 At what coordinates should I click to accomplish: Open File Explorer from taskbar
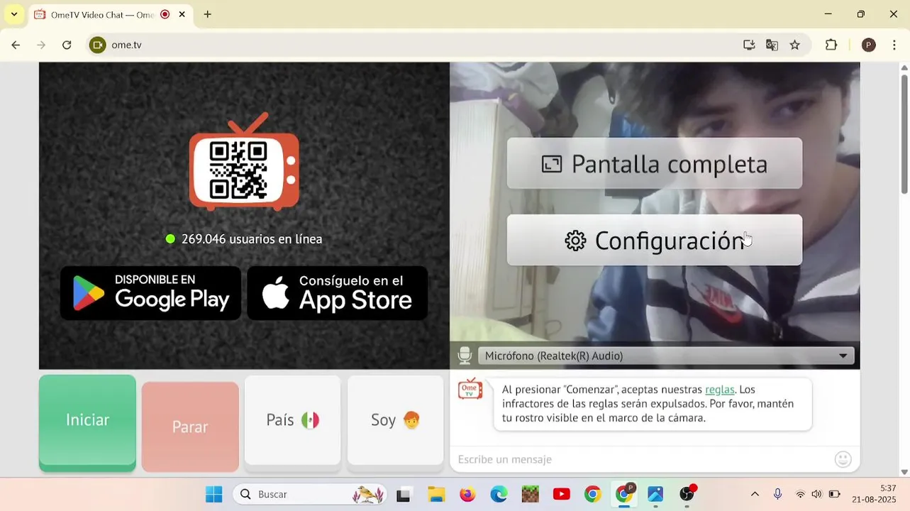tap(435, 494)
